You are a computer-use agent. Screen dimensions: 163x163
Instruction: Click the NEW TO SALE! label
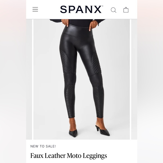pyautogui.click(x=43, y=146)
